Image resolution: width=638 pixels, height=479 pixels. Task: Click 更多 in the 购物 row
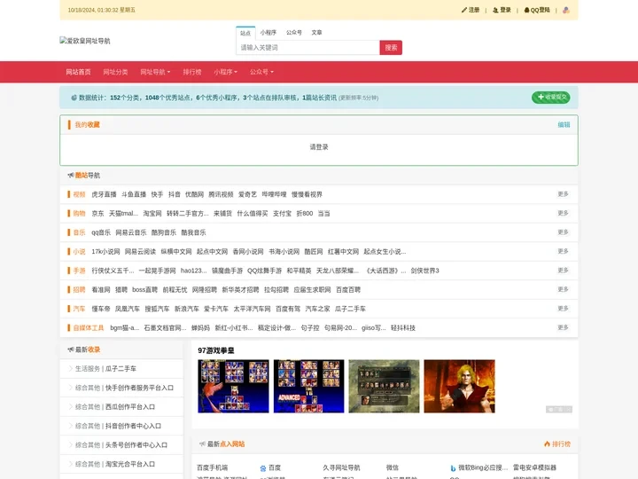pos(564,213)
